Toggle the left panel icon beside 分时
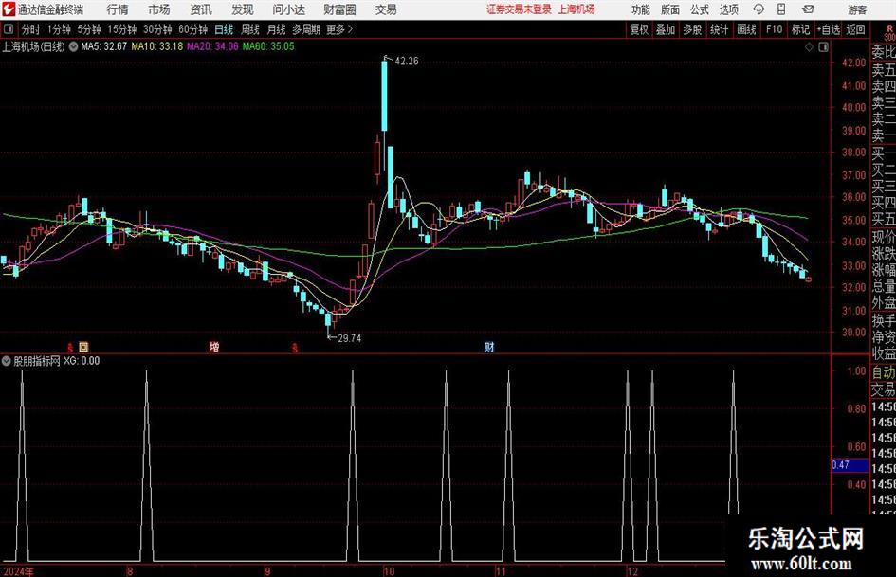 click(x=8, y=29)
